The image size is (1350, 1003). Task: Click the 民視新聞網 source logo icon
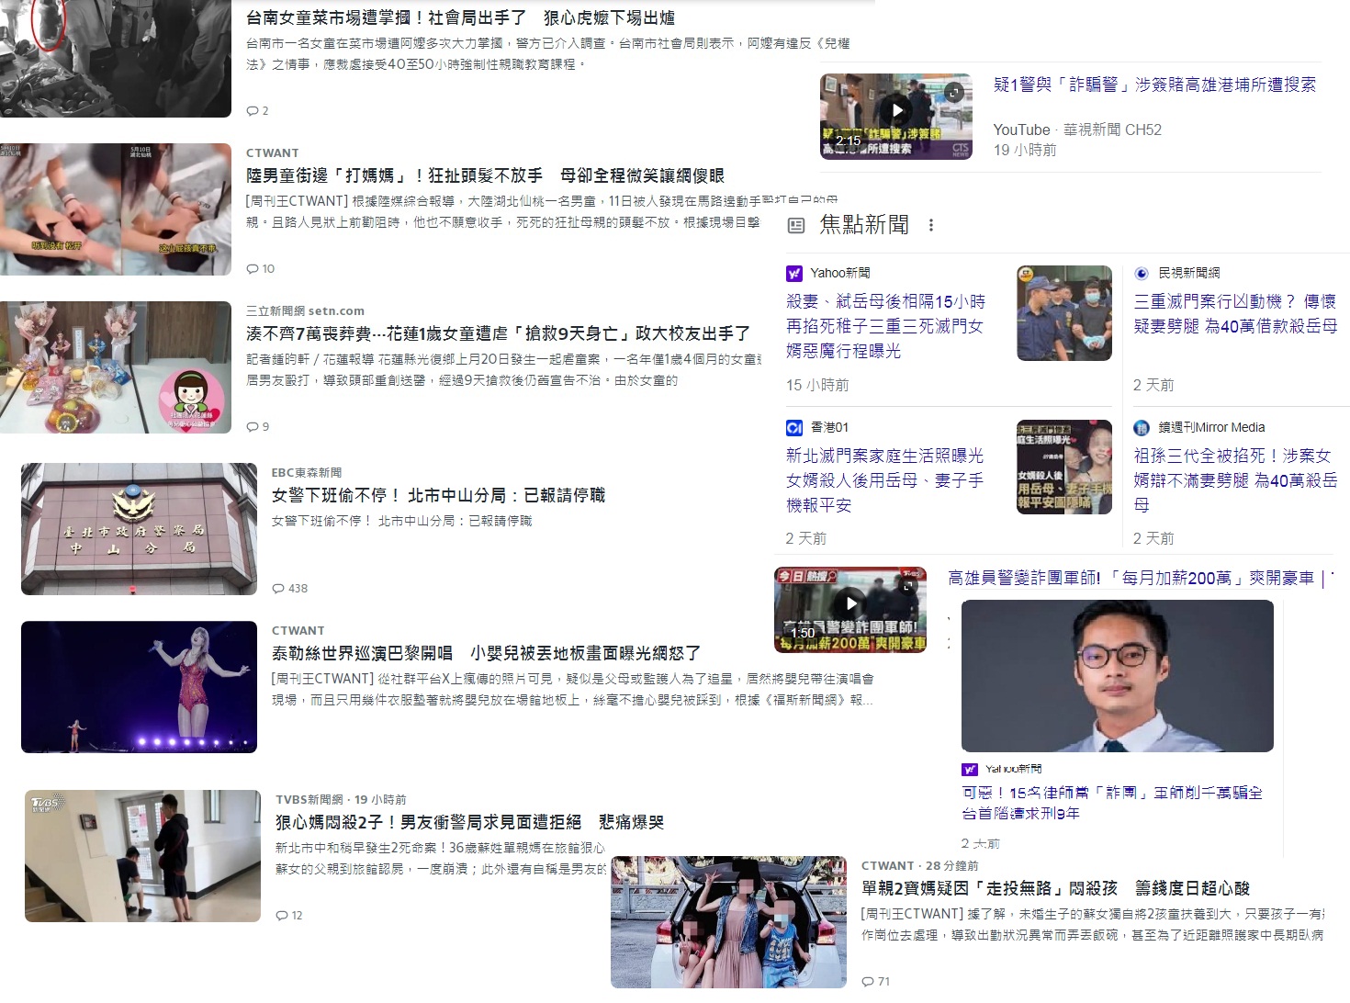[1142, 273]
